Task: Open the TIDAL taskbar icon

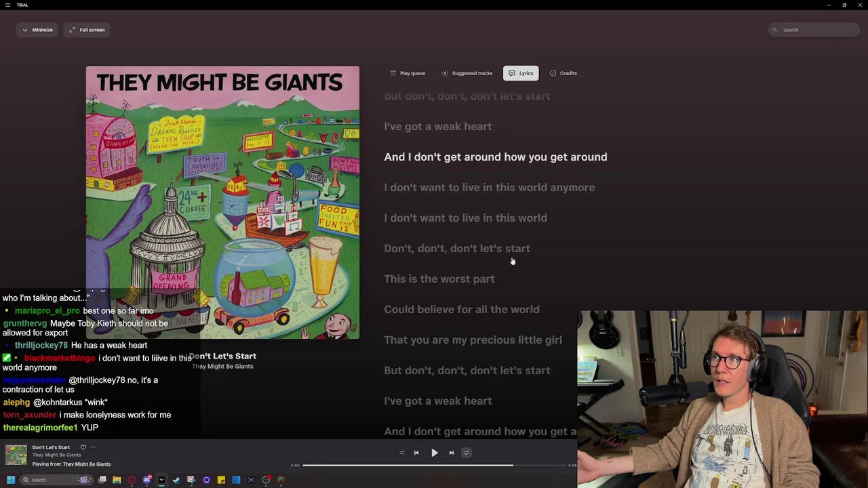Action: click(x=161, y=480)
